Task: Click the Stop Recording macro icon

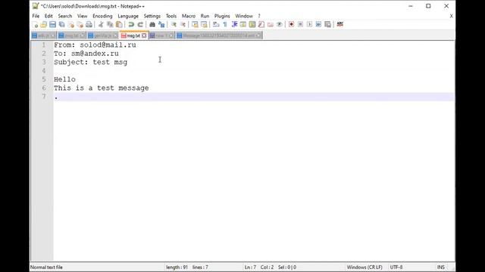Action: [x=300, y=25]
